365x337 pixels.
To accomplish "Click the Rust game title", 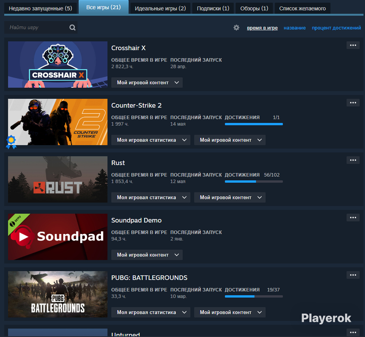I will point(118,163).
